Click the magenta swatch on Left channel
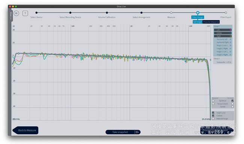The width and height of the screenshot is (244, 144). pyautogui.click(x=230, y=30)
